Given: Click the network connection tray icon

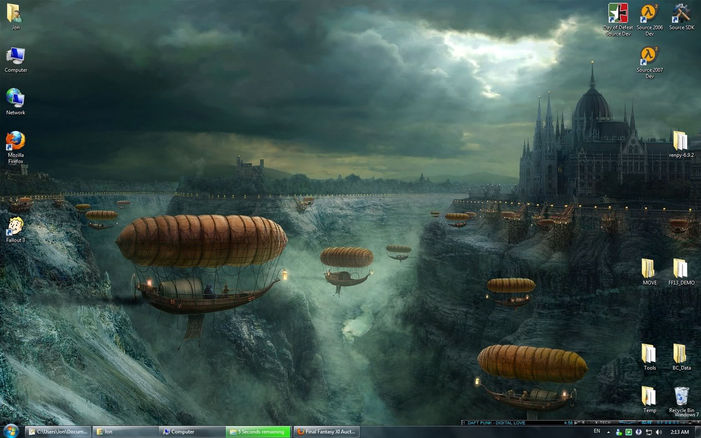Looking at the screenshot, I should 649,432.
